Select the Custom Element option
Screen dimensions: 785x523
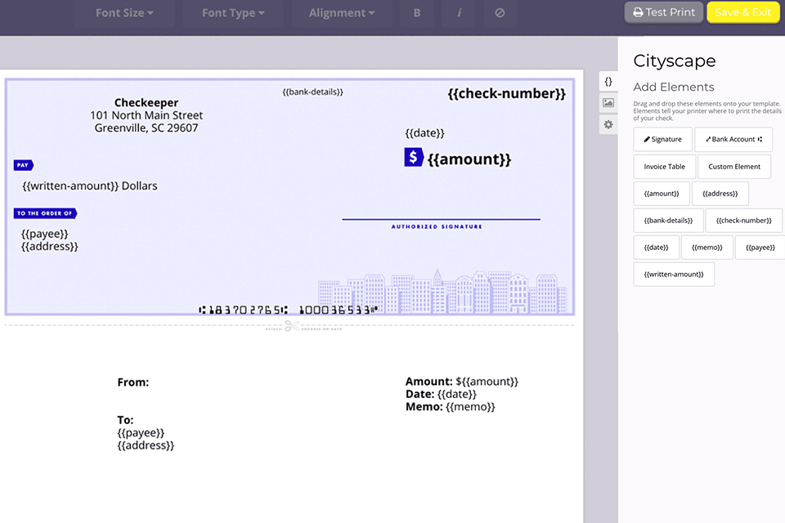[733, 166]
